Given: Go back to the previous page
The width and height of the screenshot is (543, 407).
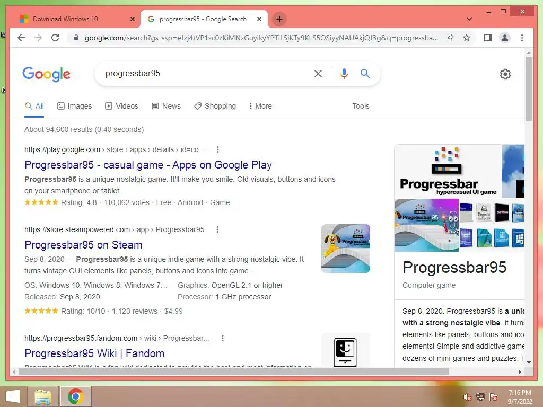Looking at the screenshot, I should pos(21,38).
